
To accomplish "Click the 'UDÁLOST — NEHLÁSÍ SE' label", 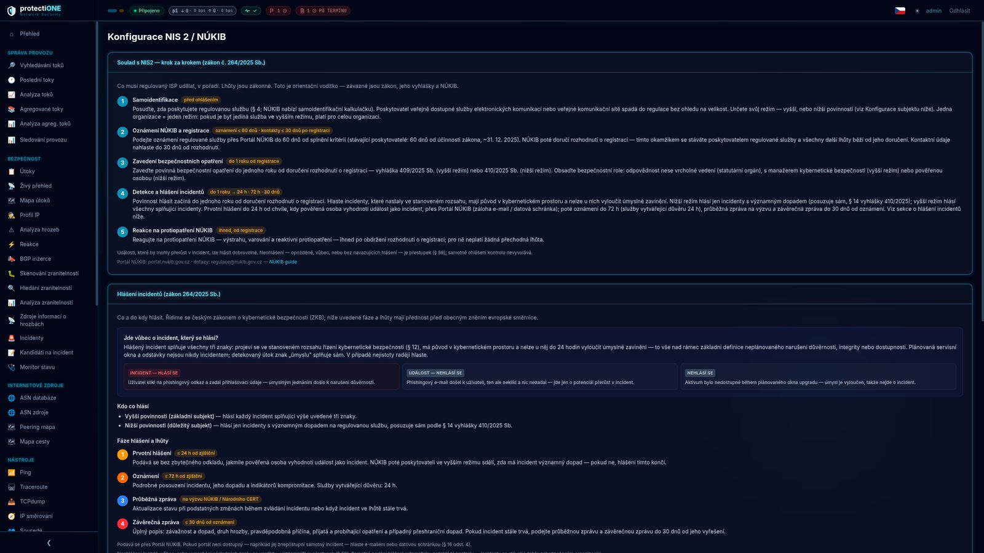I will coord(435,373).
